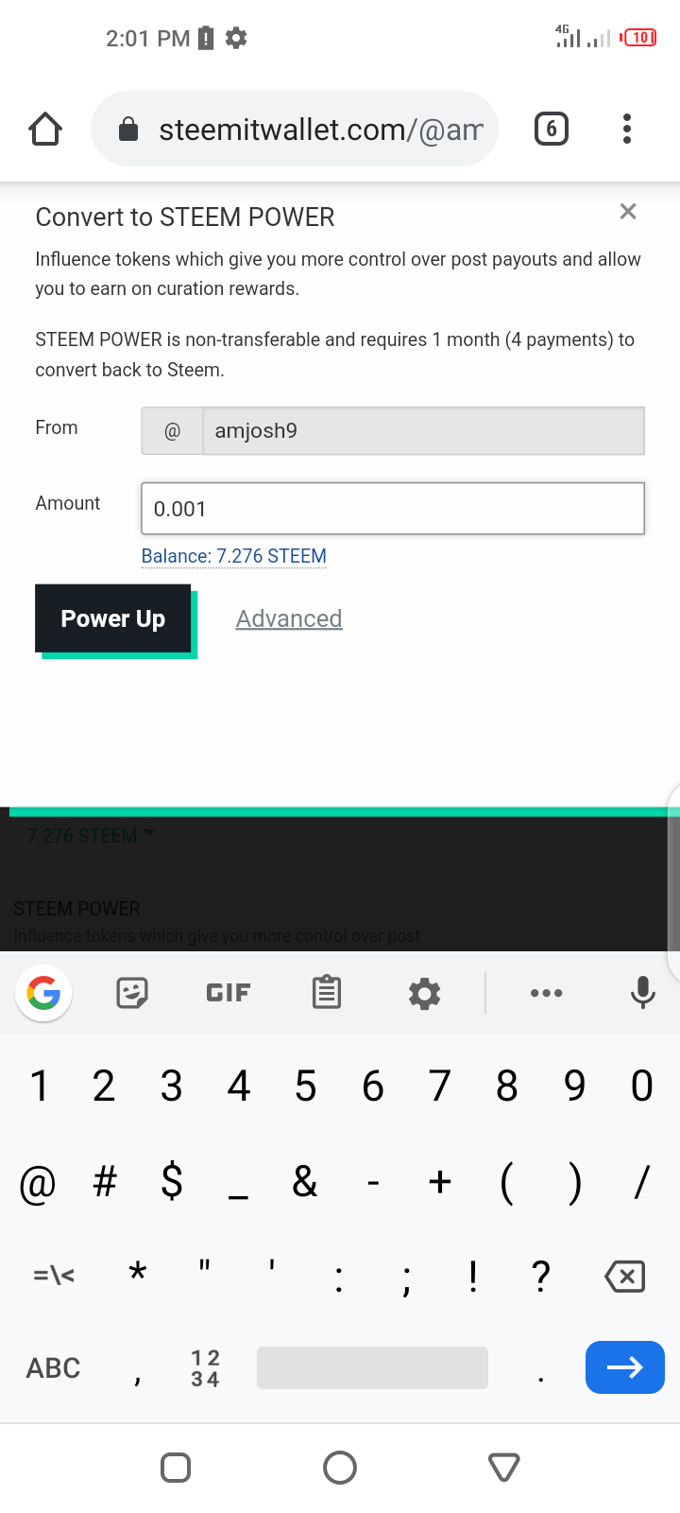
Task: Switch keyboard to ABC letters
Action: [53, 1368]
